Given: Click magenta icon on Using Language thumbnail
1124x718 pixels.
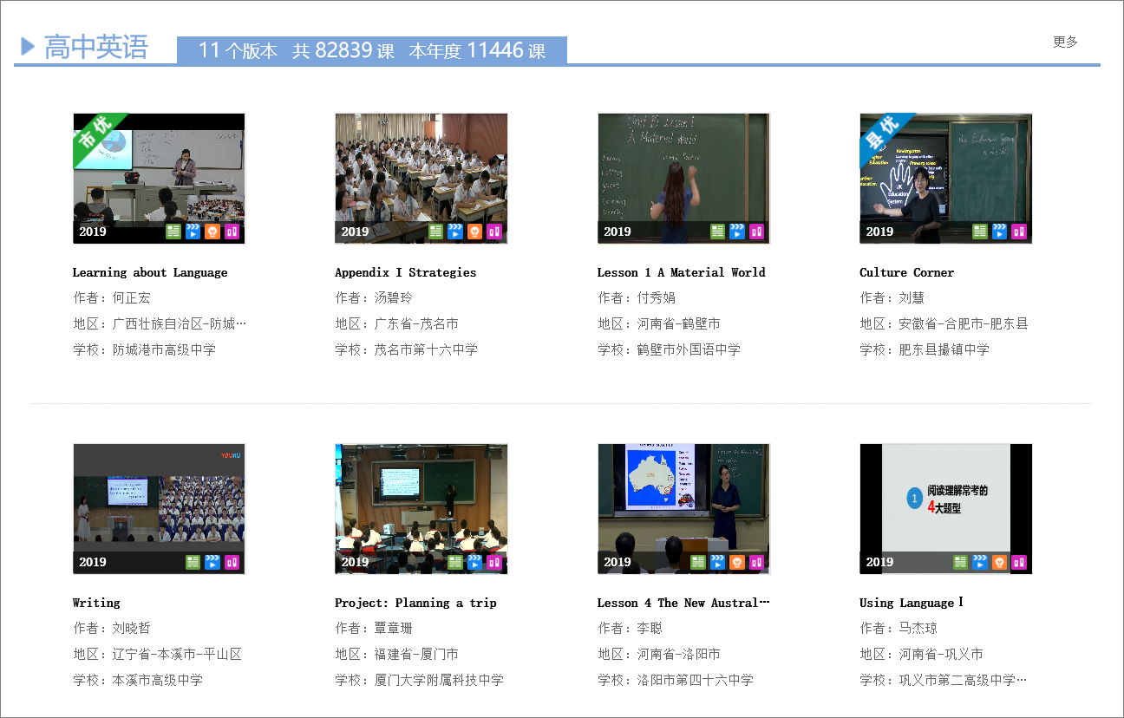Looking at the screenshot, I should tap(1018, 562).
